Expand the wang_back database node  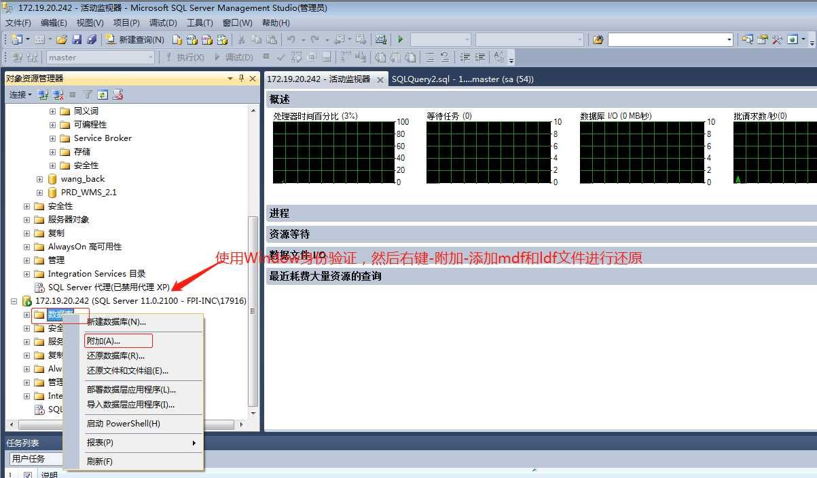coord(40,179)
